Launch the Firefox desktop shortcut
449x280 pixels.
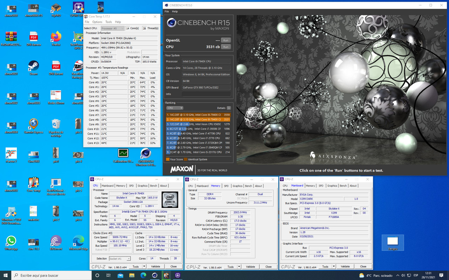[56, 38]
